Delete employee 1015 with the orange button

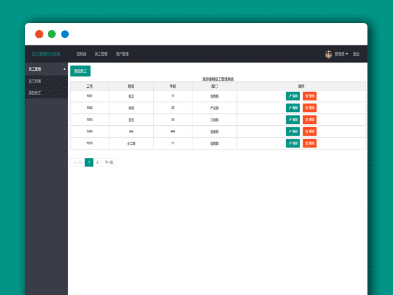(310, 143)
